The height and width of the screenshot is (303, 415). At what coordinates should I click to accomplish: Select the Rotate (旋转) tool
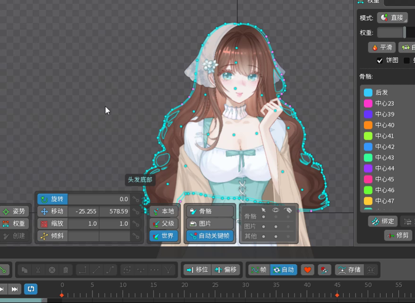pos(52,199)
